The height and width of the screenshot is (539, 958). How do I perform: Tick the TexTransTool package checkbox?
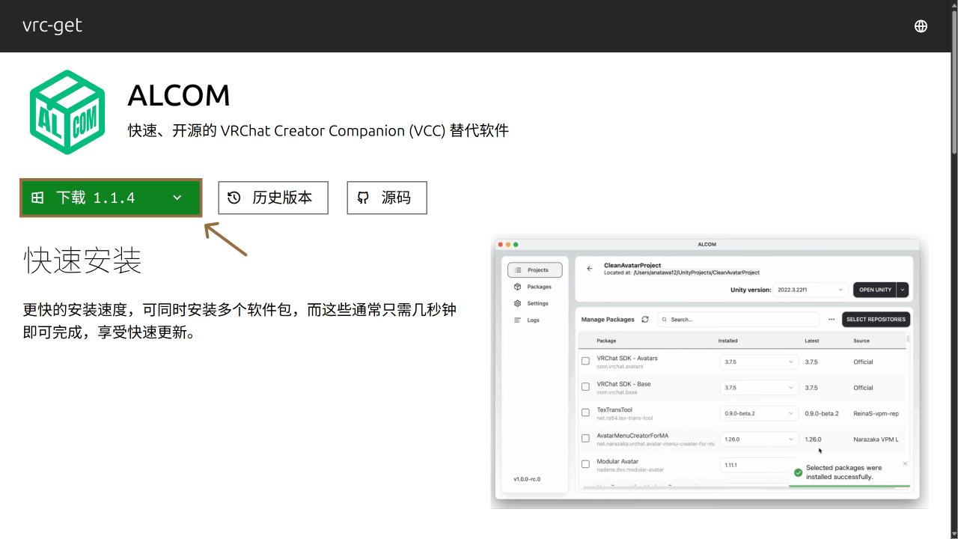585,412
